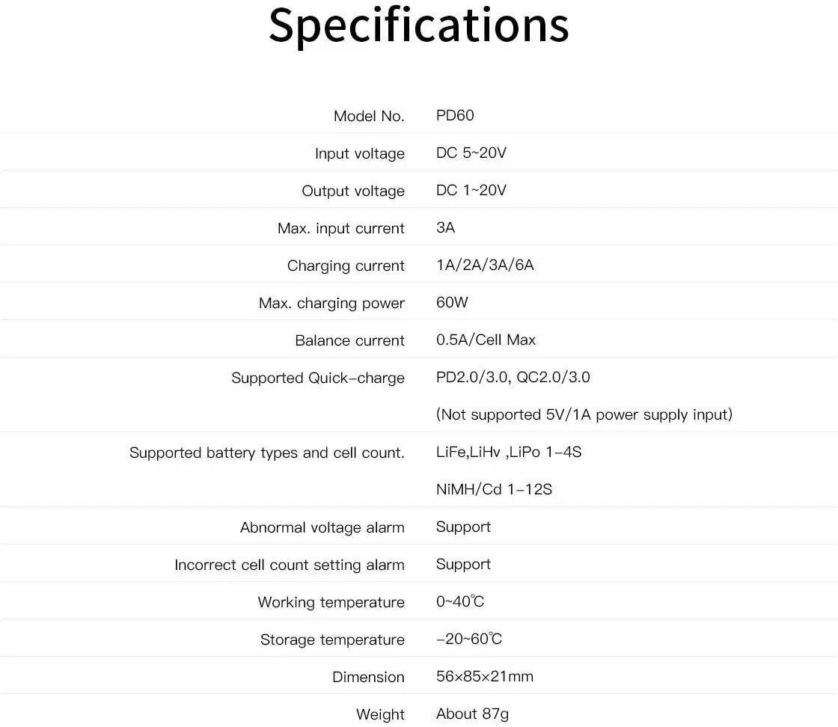Click the 0~40℃ working temperature value
Image resolution: width=838 pixels, height=727 pixels.
point(460,601)
